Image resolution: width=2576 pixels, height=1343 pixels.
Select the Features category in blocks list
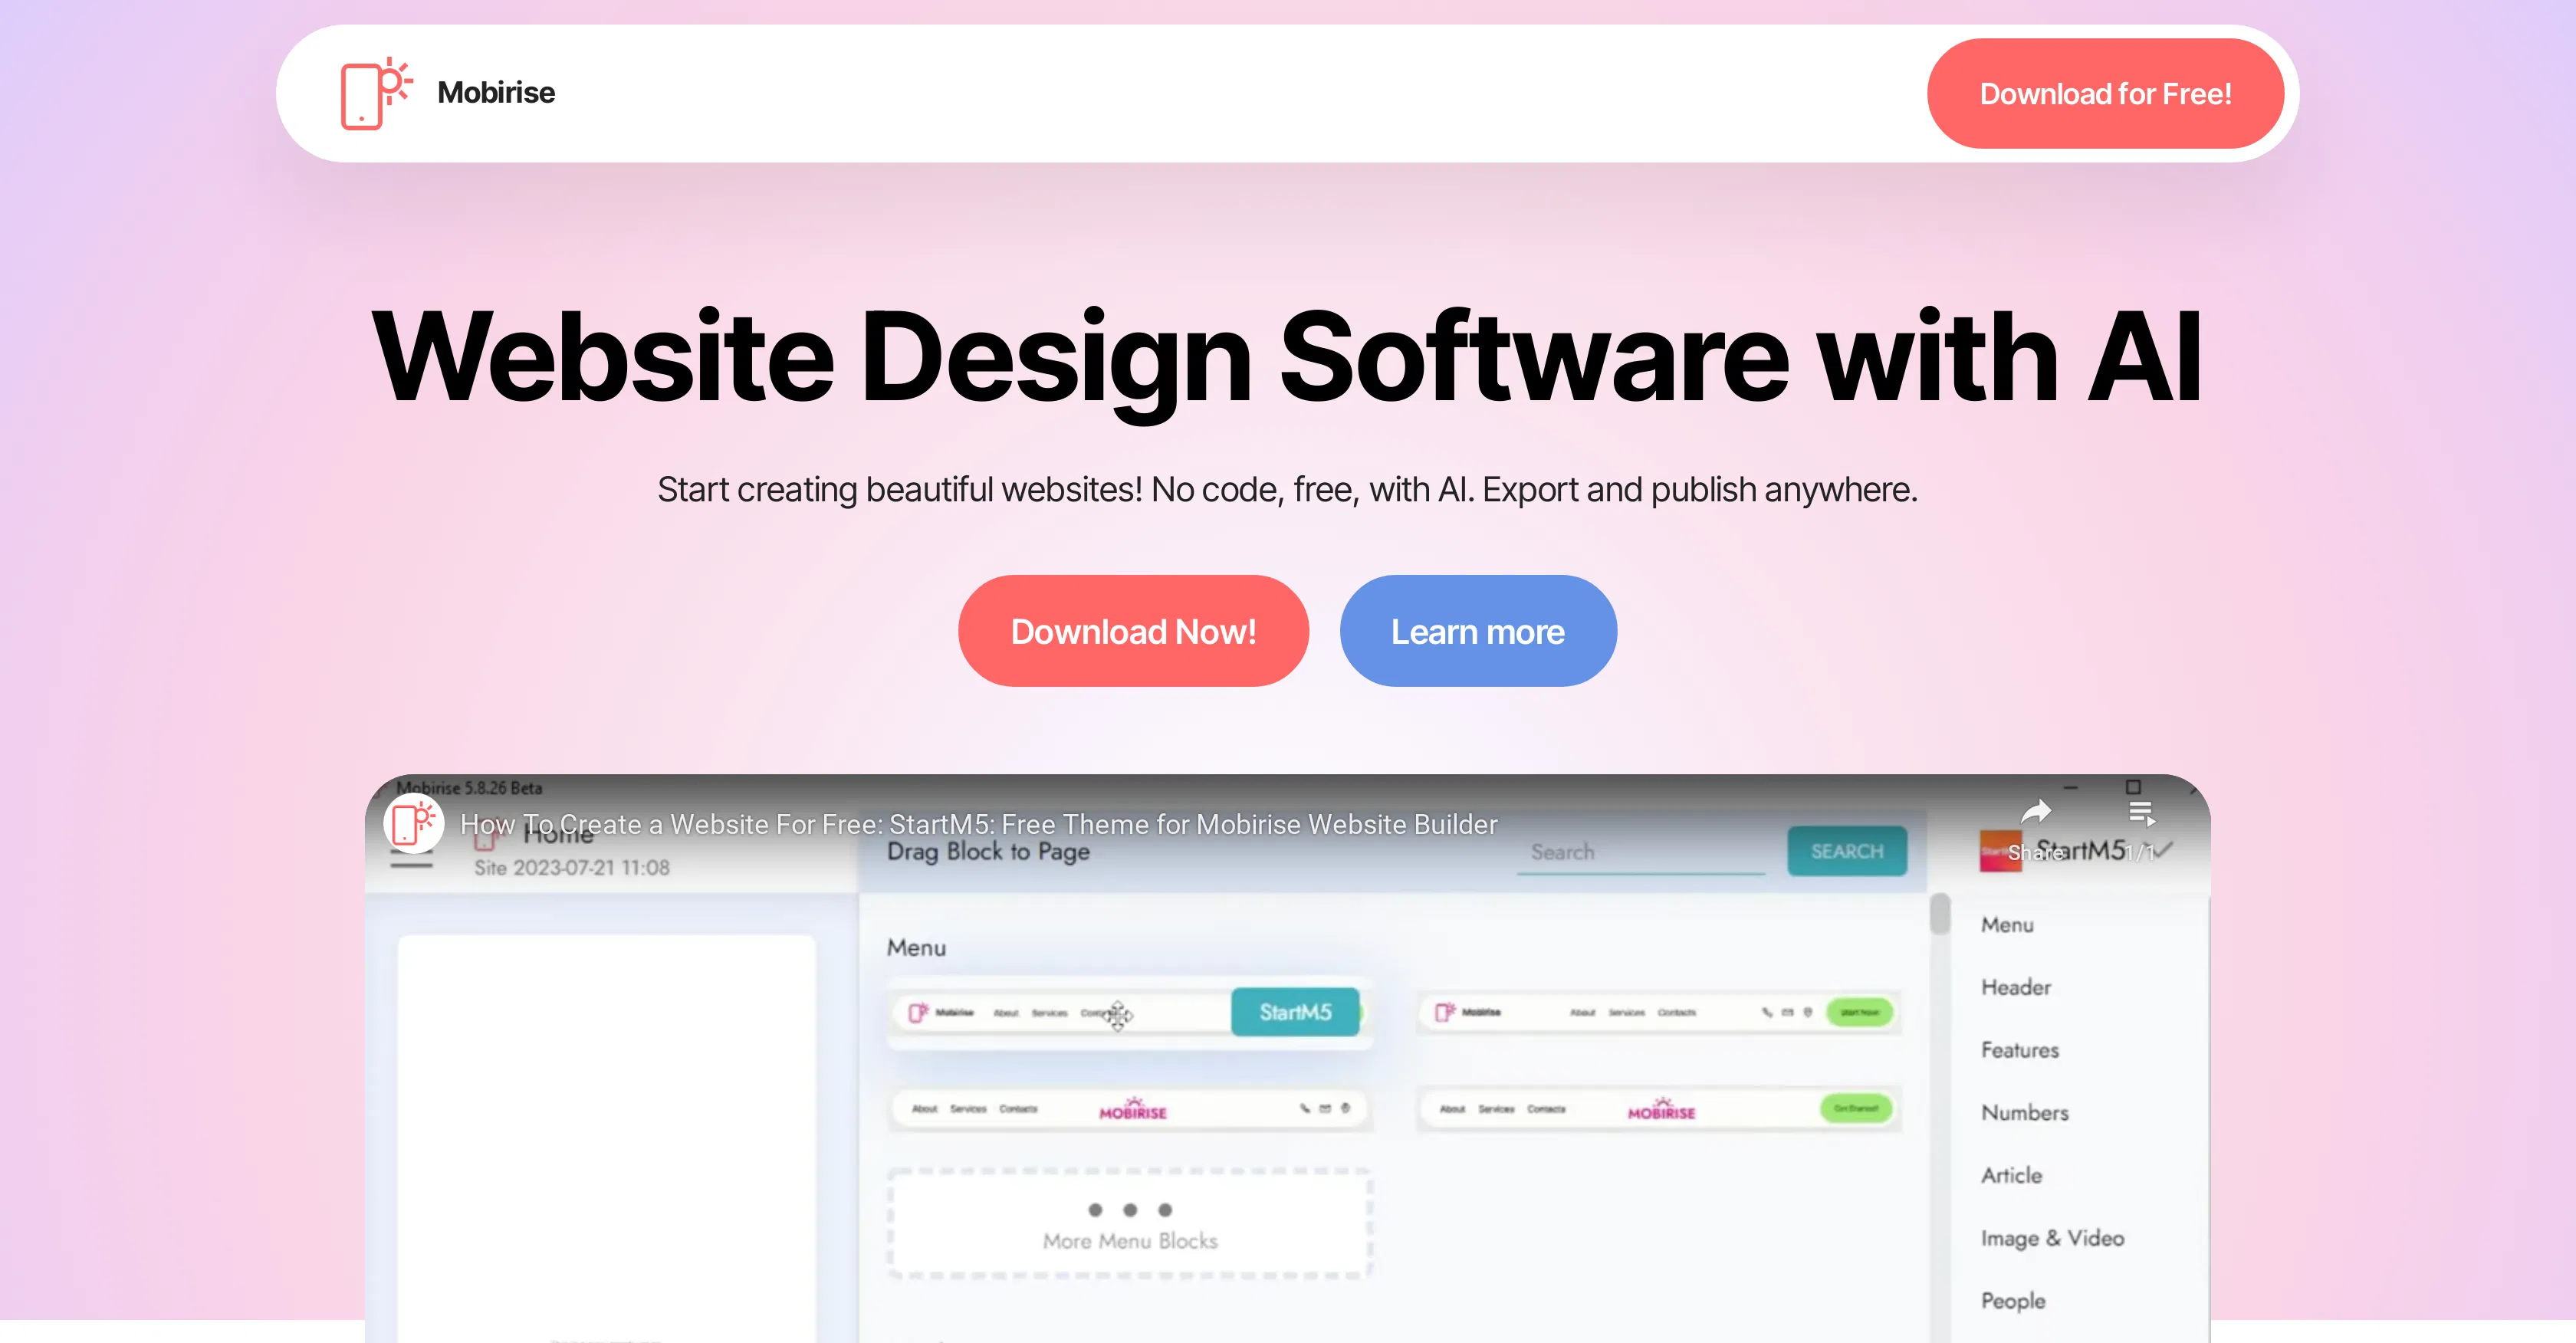click(2020, 1050)
